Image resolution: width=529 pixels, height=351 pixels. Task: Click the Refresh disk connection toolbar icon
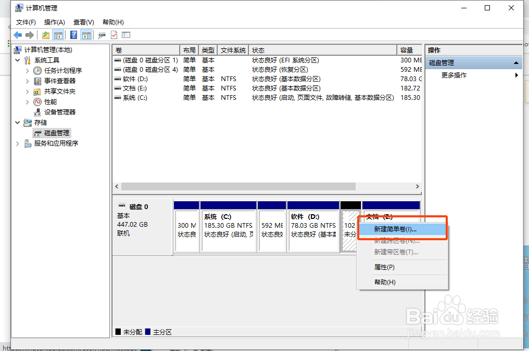click(x=102, y=35)
